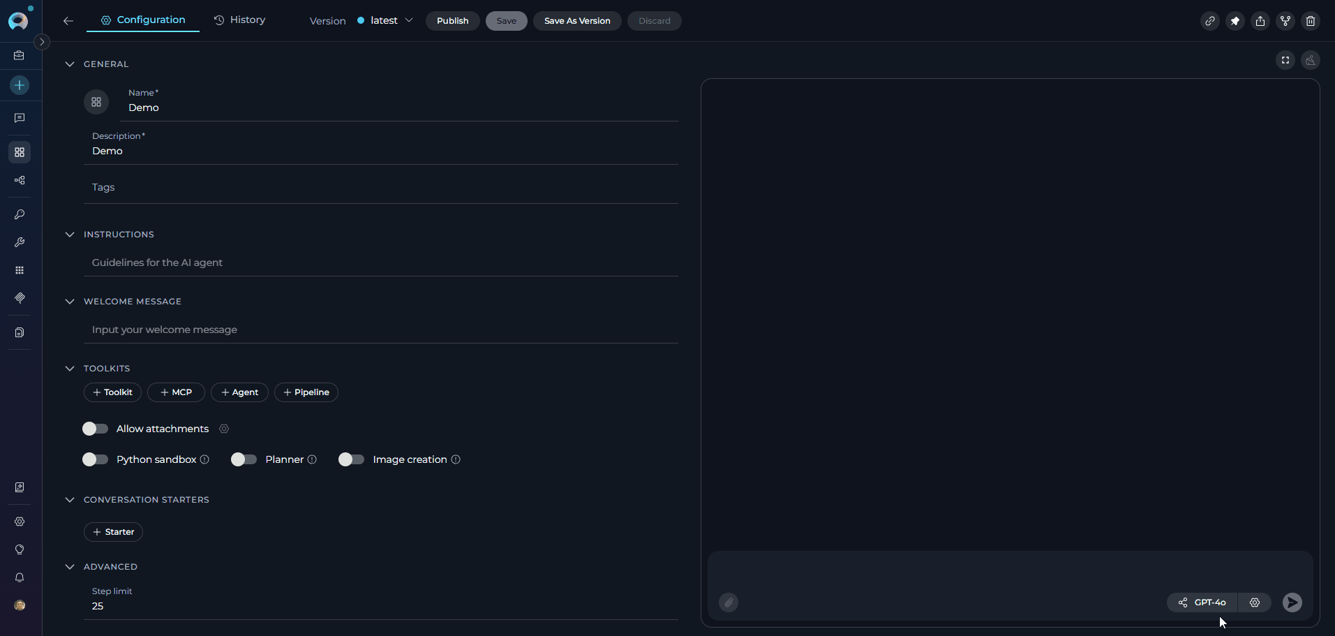Expand the chat preview to fullscreen
1335x636 pixels.
tap(1285, 60)
